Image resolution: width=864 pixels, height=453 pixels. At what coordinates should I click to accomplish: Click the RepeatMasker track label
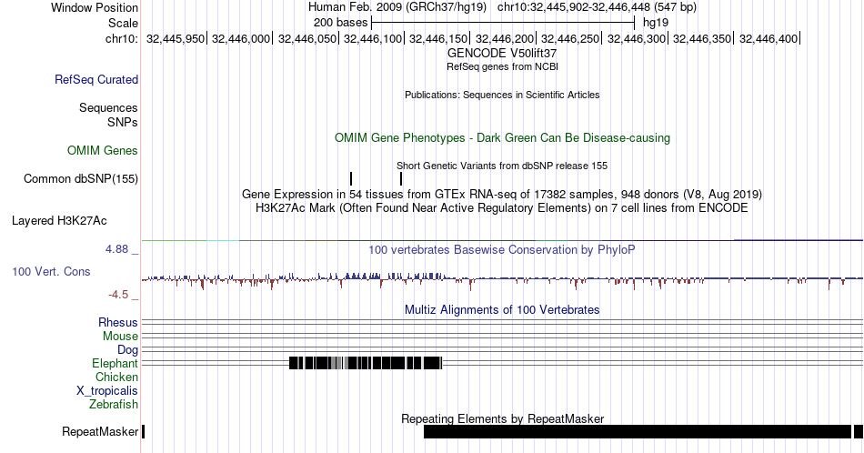click(x=100, y=431)
